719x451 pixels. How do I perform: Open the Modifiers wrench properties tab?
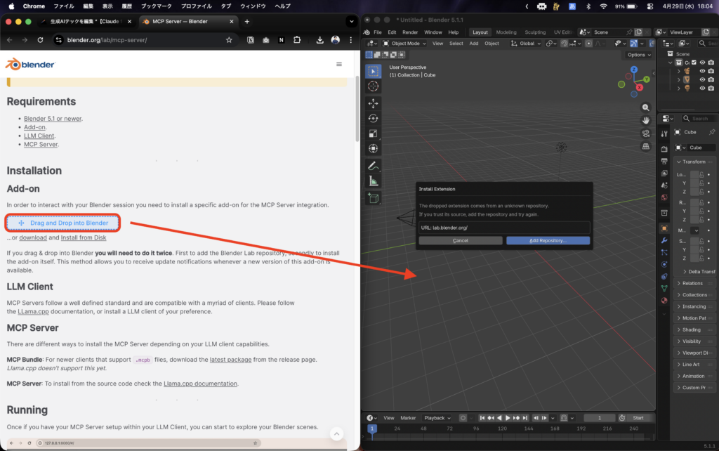[664, 240]
